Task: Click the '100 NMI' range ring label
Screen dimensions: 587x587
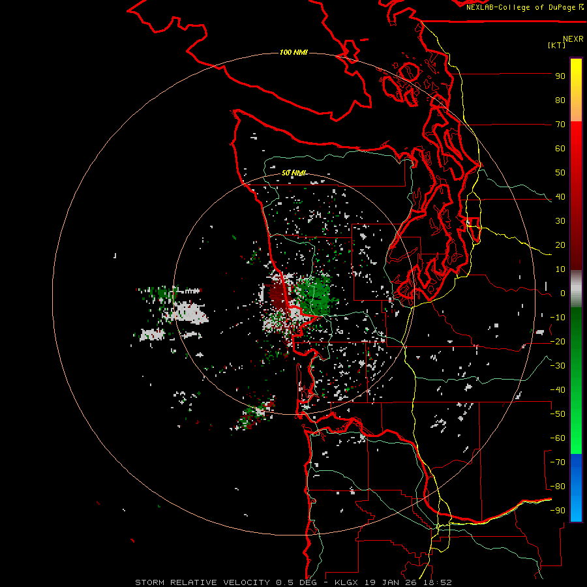Action: pos(293,52)
